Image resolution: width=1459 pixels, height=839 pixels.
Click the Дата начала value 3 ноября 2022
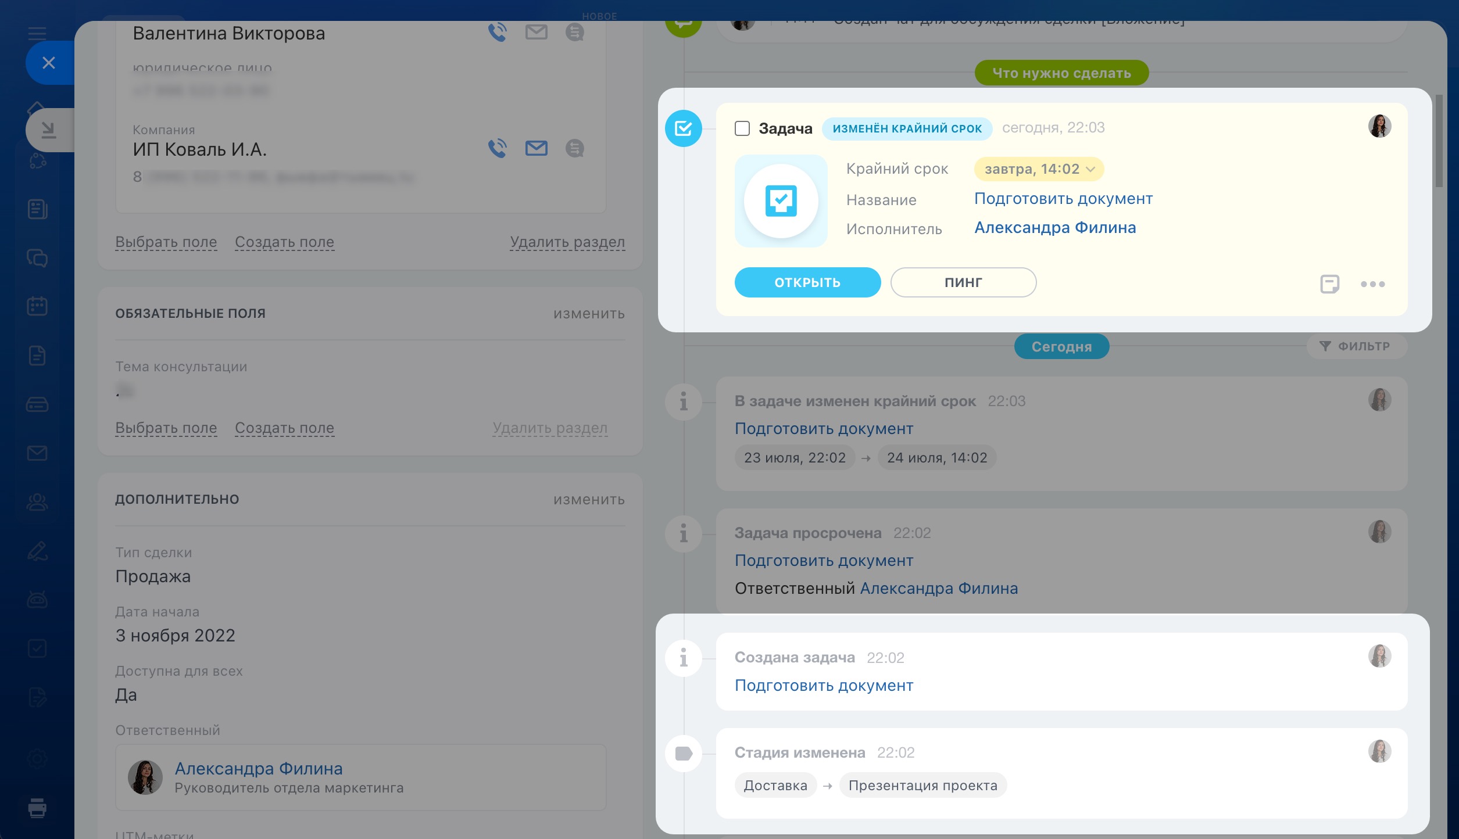coord(175,636)
